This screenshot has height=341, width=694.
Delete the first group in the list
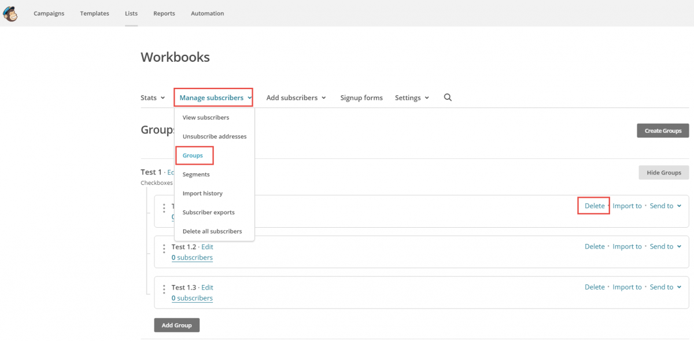pos(595,206)
